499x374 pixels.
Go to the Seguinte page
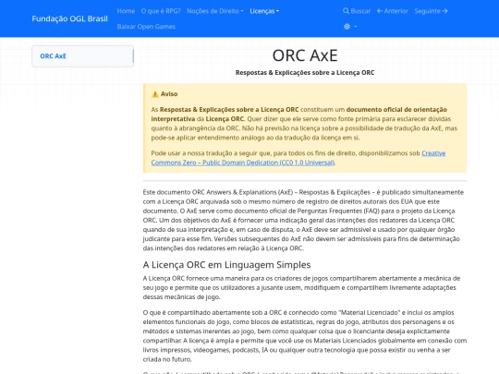tap(431, 11)
